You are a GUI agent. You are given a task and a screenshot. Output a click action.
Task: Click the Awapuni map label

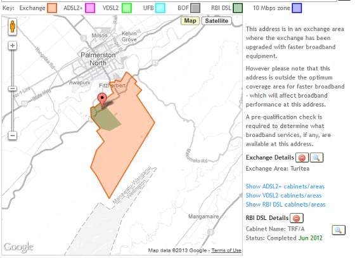(79, 82)
